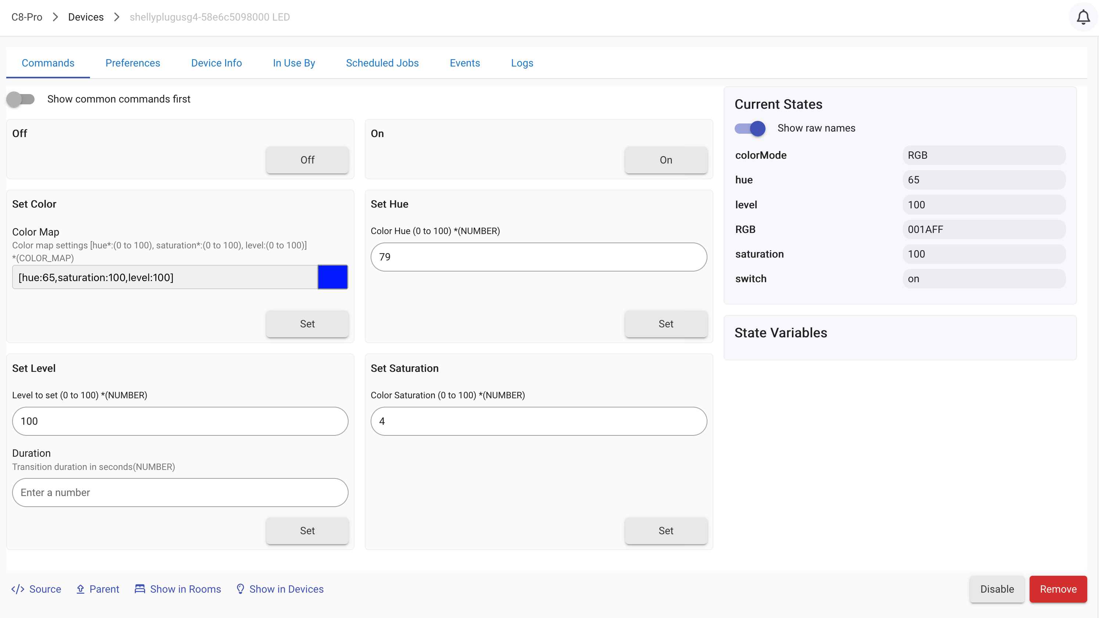Open the Preferences tab
The width and height of the screenshot is (1099, 618).
(133, 63)
